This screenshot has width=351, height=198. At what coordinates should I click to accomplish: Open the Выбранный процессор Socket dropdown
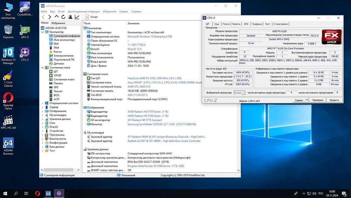239,92
